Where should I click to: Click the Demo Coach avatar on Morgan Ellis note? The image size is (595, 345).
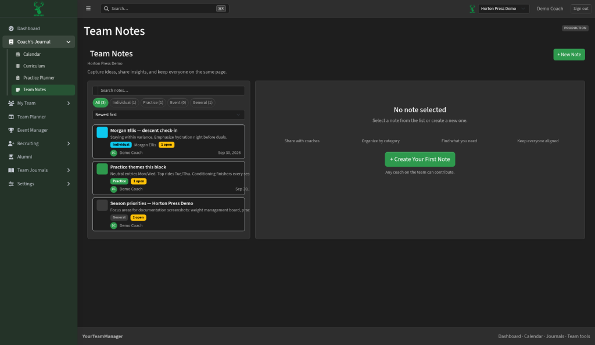(113, 153)
